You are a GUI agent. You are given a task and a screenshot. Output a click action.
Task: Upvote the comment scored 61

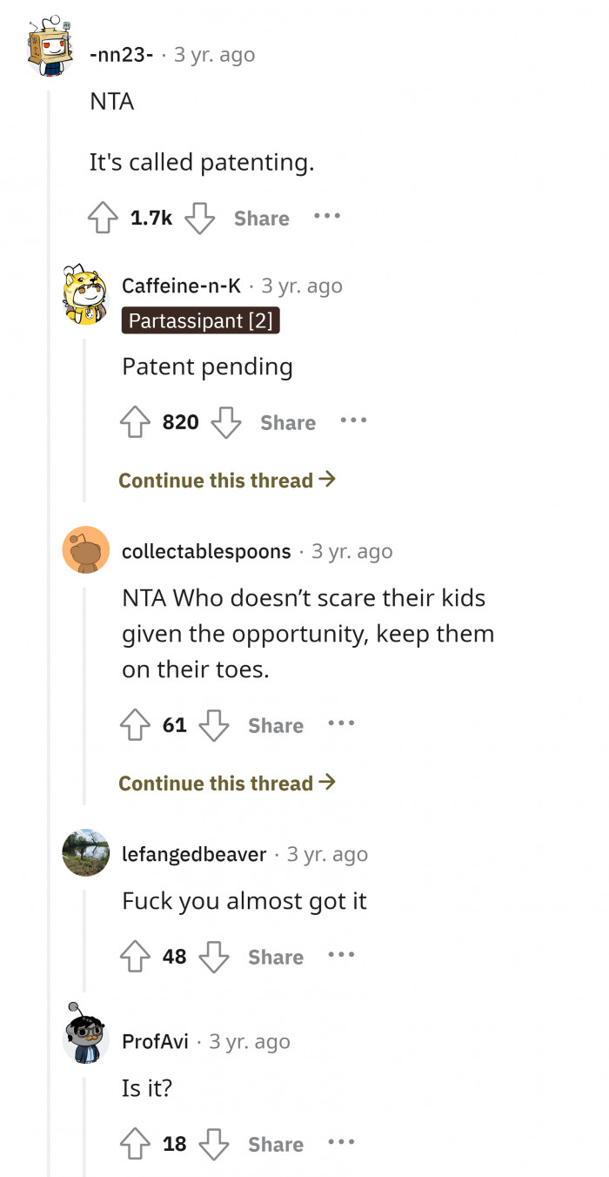click(135, 723)
